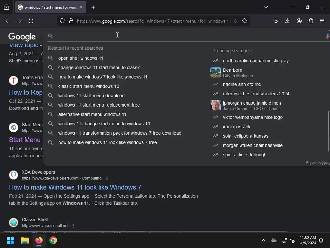Open 'How to make Windows 11 look like Windows 7'

point(75,187)
